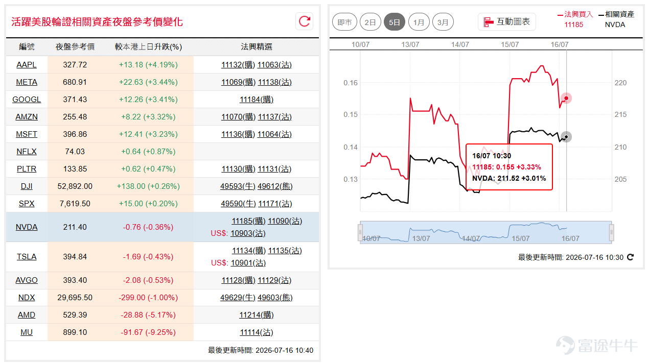This screenshot has width=648, height=364.
Task: Select the 2日 chart range
Action: point(371,22)
